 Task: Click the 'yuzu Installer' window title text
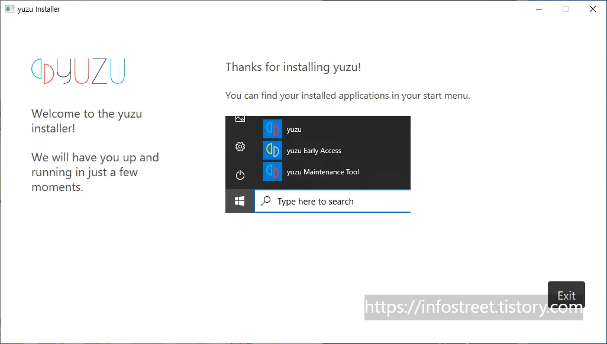tap(38, 9)
